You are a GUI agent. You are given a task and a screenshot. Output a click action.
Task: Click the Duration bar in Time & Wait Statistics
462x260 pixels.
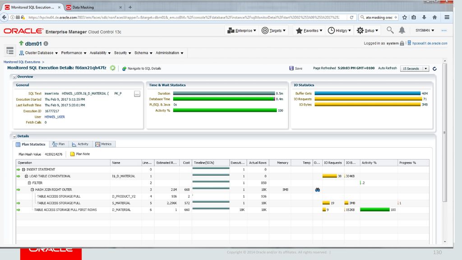[224, 93]
